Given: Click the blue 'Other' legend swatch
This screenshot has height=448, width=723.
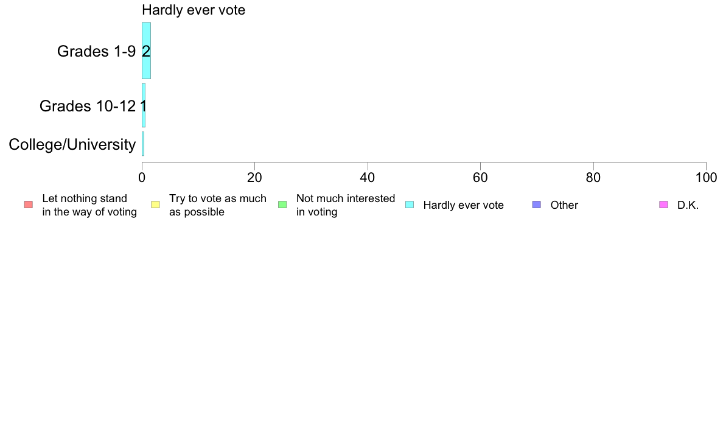Looking at the screenshot, I should [537, 205].
